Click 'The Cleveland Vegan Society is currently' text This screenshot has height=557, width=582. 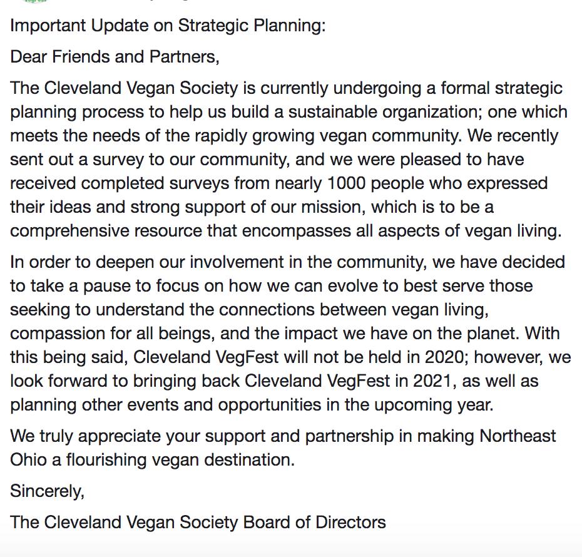pyautogui.click(x=169, y=88)
